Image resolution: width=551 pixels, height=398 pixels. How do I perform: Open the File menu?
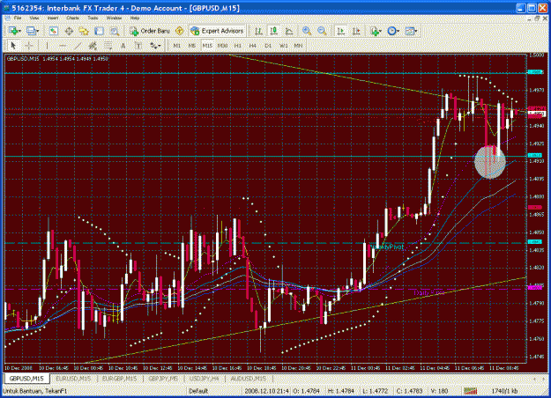coord(18,18)
